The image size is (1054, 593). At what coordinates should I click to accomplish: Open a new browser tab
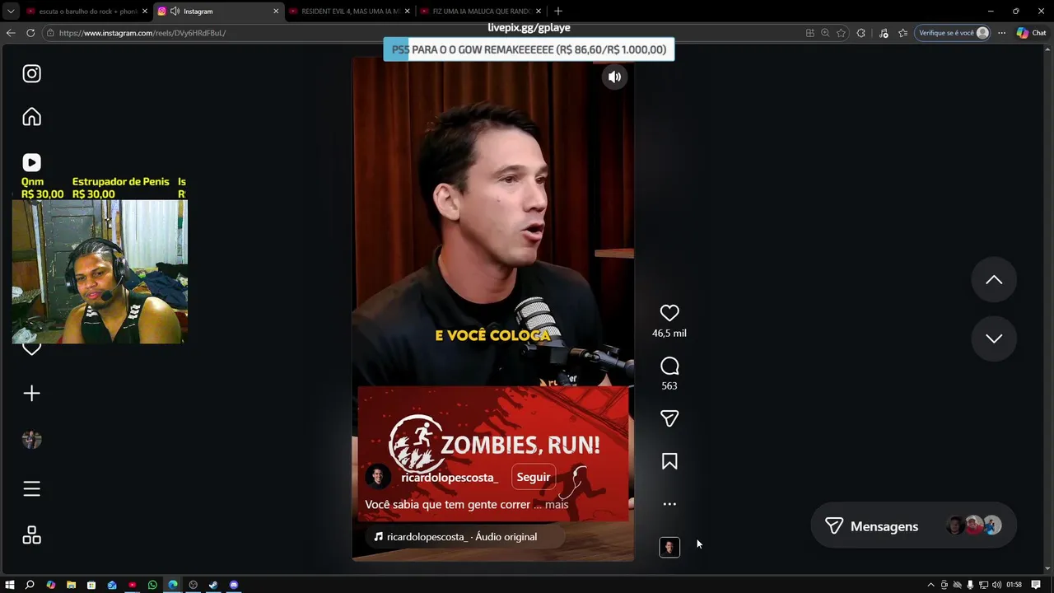coord(557,12)
